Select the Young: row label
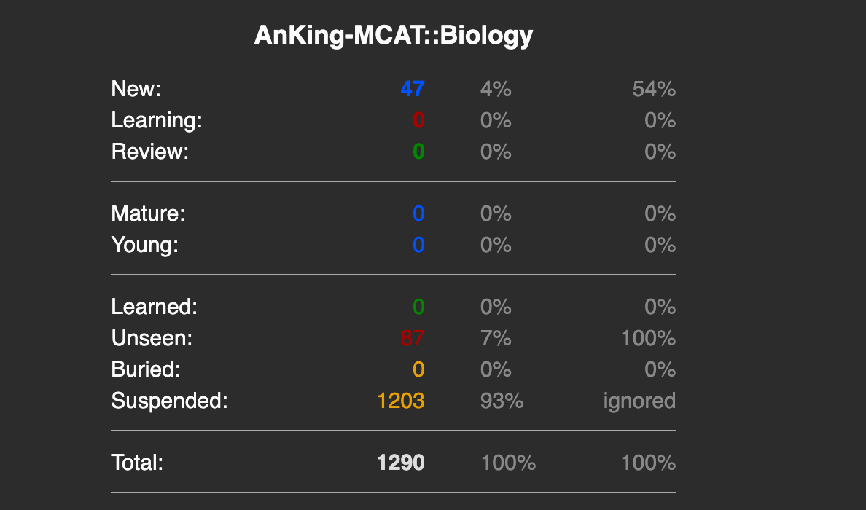Viewport: 866px width, 510px height. (x=144, y=245)
